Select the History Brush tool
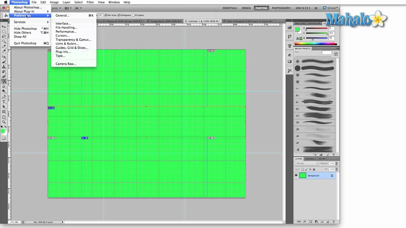Viewport: 406px width, 228px height. pyautogui.click(x=4, y=72)
